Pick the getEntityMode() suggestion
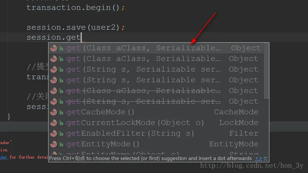 tap(103, 144)
